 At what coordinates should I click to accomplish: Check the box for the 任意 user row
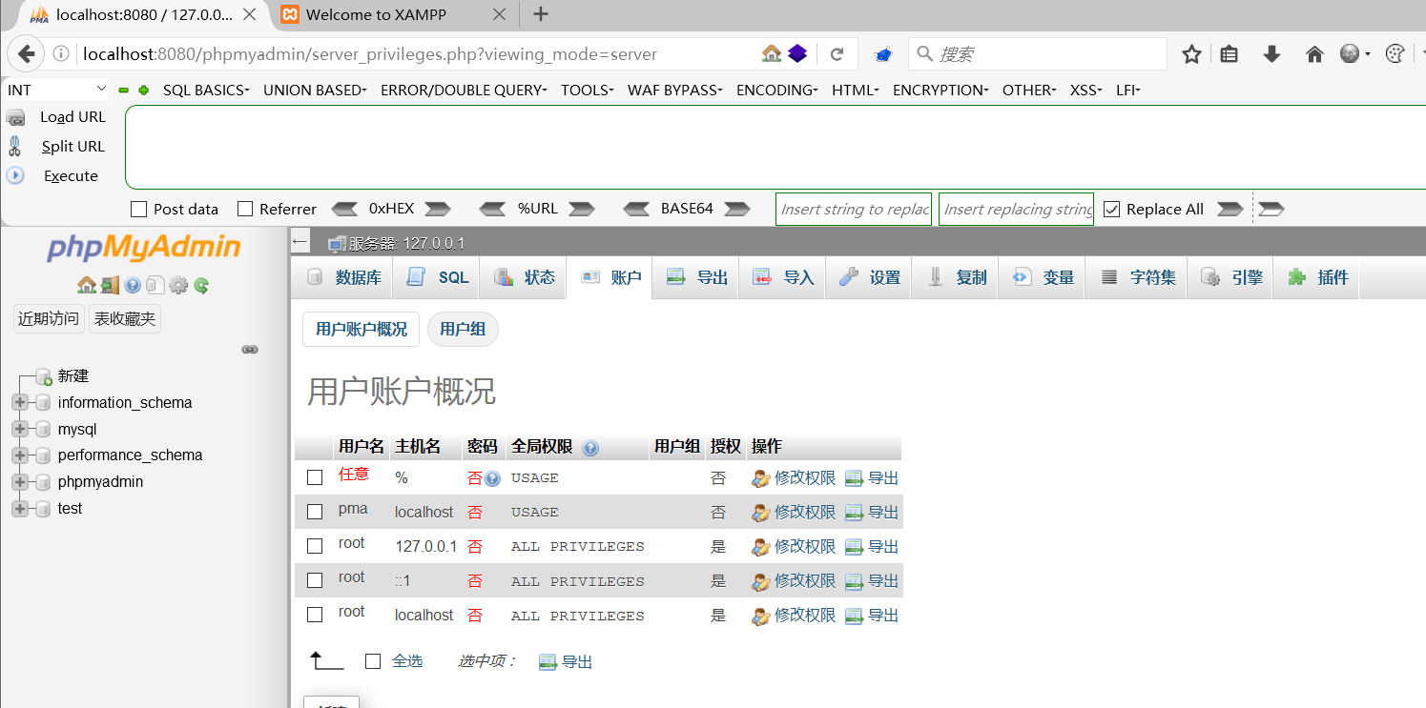point(315,477)
